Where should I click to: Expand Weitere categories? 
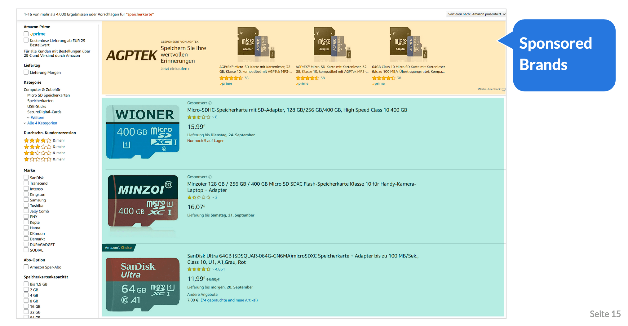(x=37, y=117)
